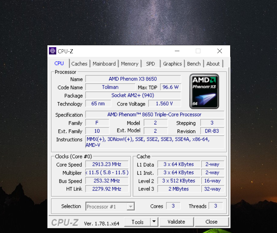
Task: Click the Cores count value '3'
Action: [173, 206]
